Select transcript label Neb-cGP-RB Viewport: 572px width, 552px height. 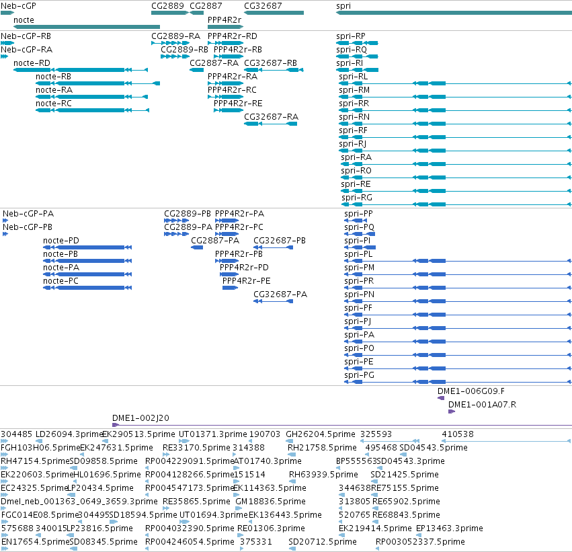[26, 36]
